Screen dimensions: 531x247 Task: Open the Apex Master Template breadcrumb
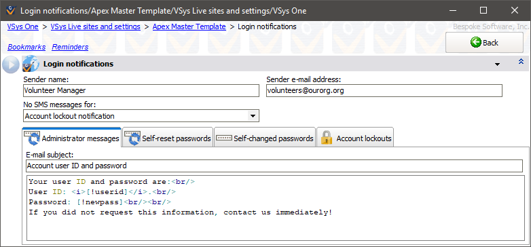(189, 26)
